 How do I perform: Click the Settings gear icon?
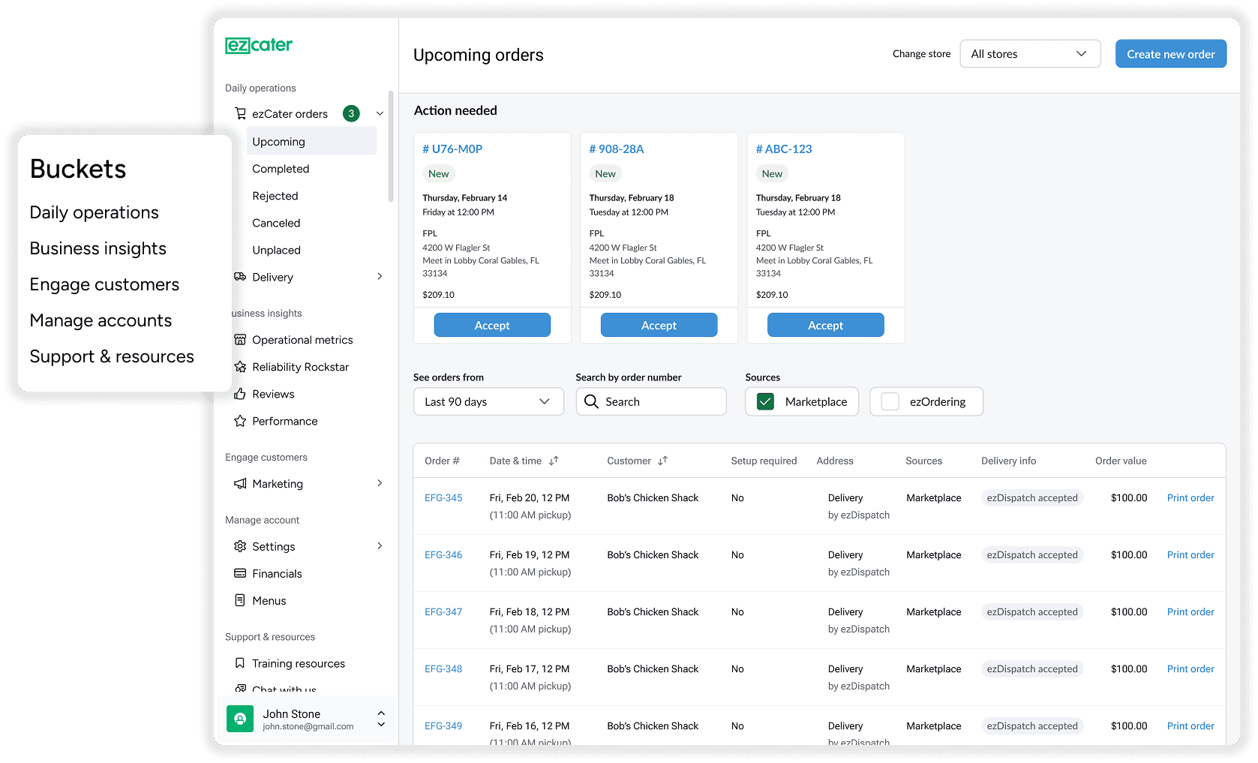coord(240,546)
